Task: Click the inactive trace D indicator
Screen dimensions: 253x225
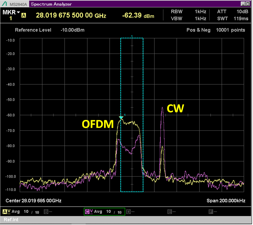Action: click(128, 212)
